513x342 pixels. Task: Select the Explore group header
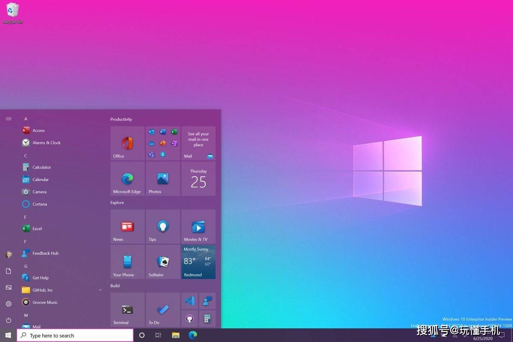coord(117,203)
